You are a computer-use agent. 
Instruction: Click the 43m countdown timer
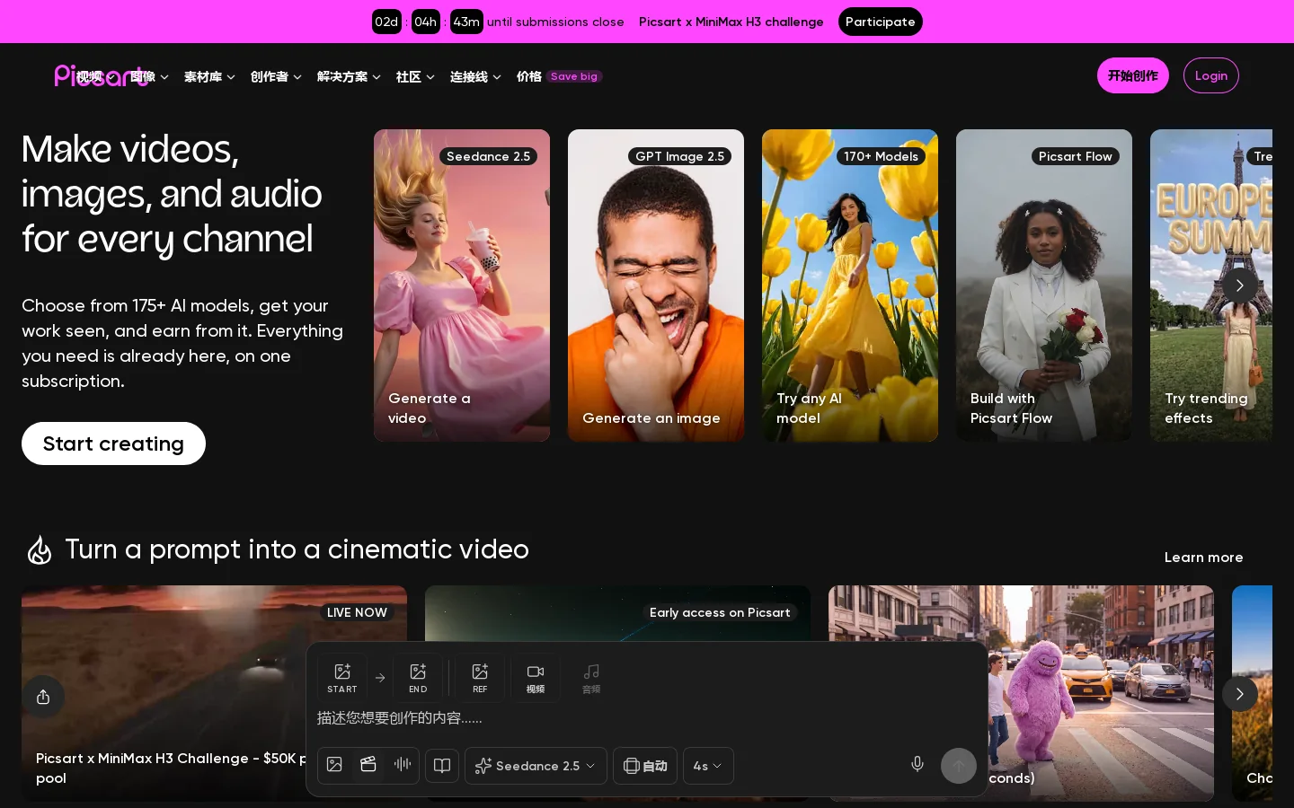pos(466,22)
